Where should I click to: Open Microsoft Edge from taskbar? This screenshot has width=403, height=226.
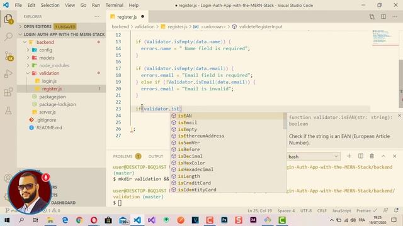[65, 220]
